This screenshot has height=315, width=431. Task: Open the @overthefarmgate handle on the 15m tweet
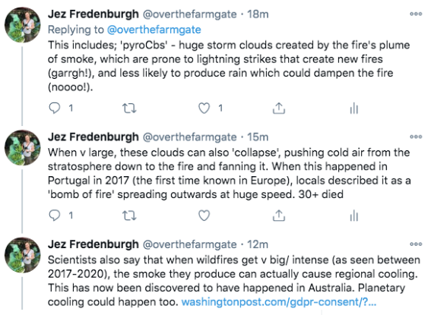(x=189, y=137)
